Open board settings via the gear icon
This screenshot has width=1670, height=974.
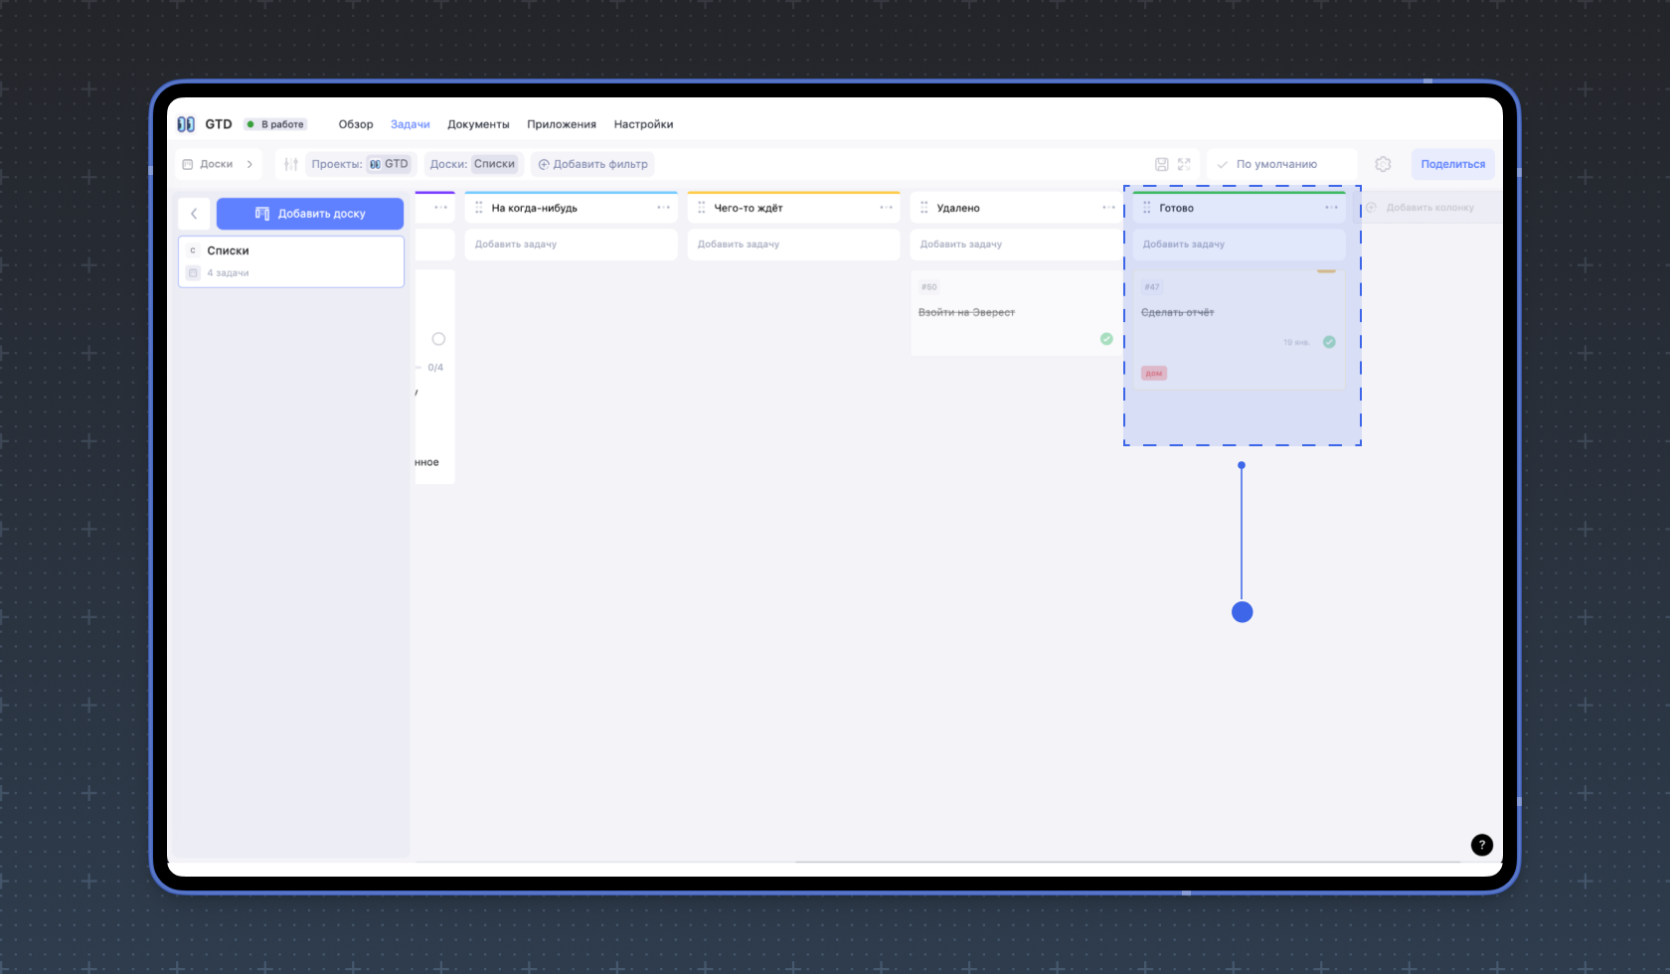(1383, 164)
